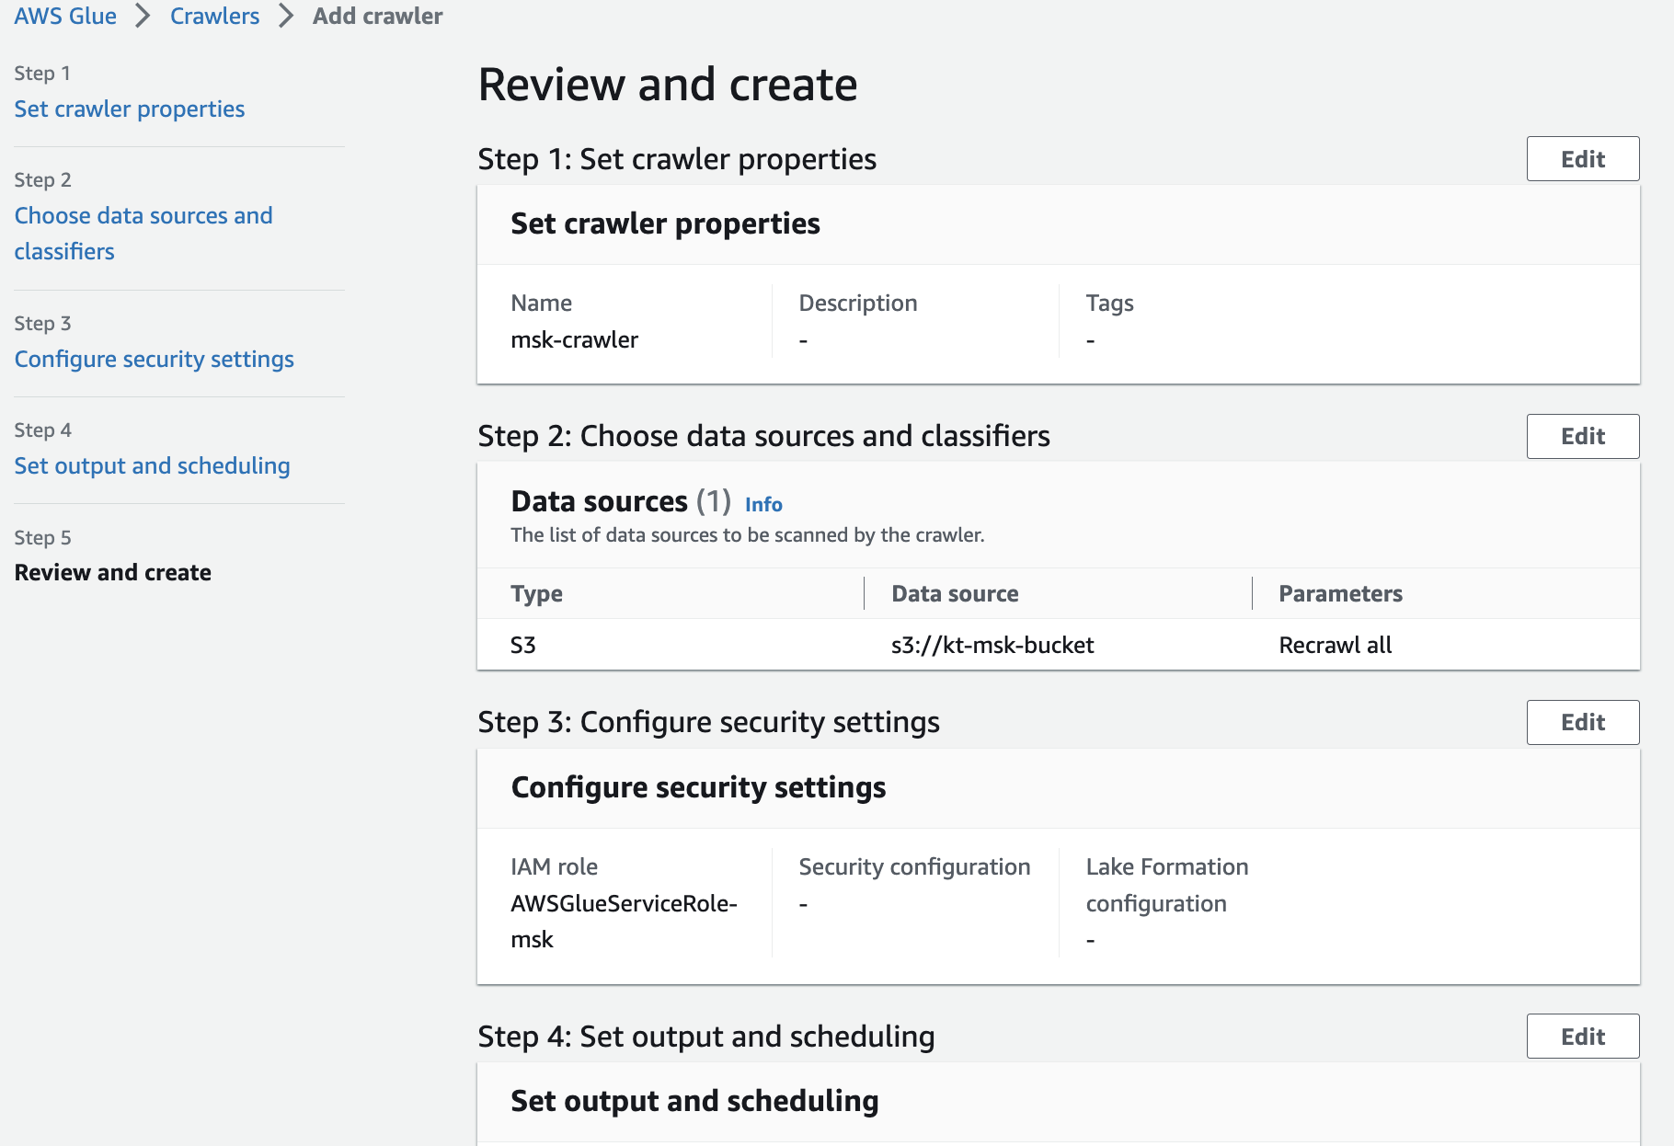The height and width of the screenshot is (1146, 1674).
Task: Open the AWS Glue breadcrumb link
Action: (x=65, y=16)
